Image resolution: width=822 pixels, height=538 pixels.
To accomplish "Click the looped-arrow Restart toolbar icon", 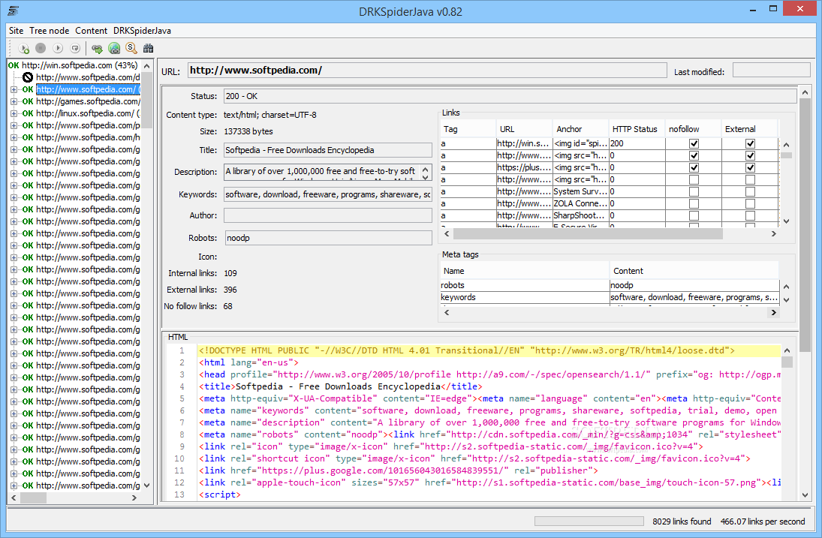I will click(76, 48).
